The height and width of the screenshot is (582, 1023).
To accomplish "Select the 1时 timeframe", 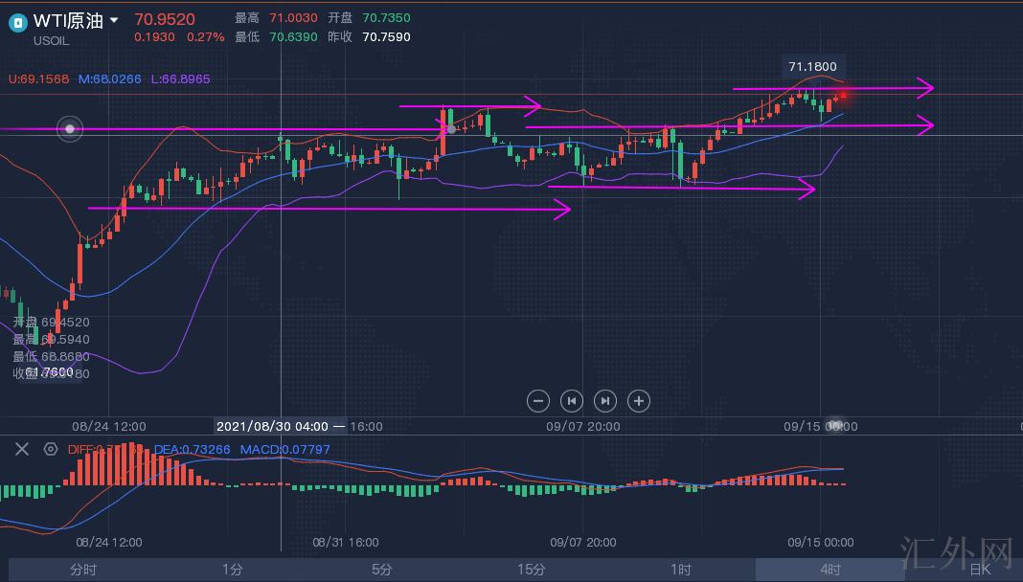I will coord(681,570).
